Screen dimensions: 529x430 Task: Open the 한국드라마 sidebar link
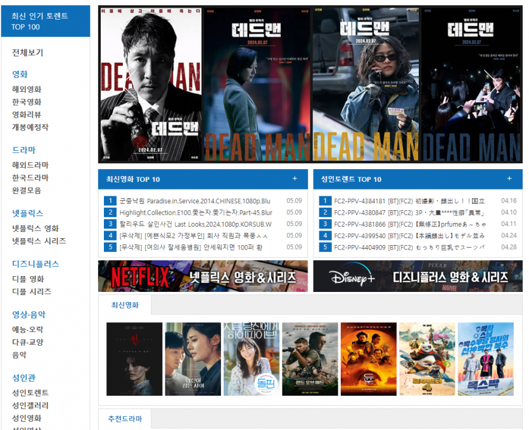30,178
